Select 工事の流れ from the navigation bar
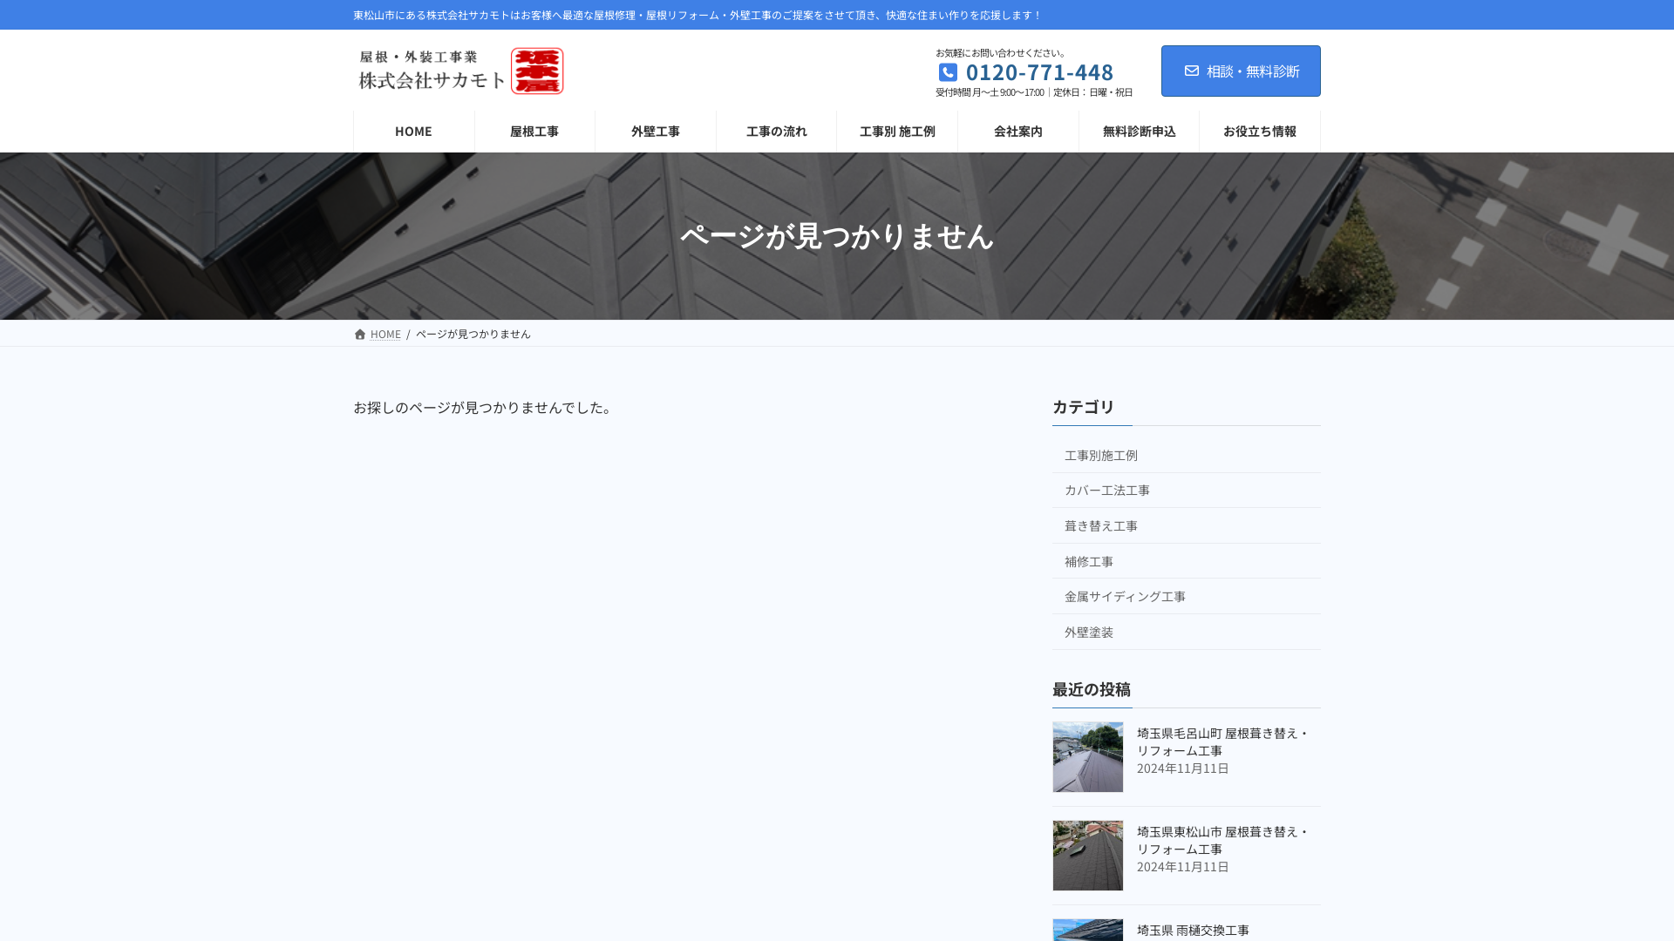 (776, 132)
